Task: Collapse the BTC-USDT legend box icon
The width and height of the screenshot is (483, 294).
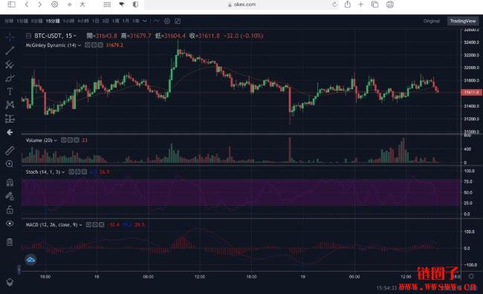Action: point(28,36)
